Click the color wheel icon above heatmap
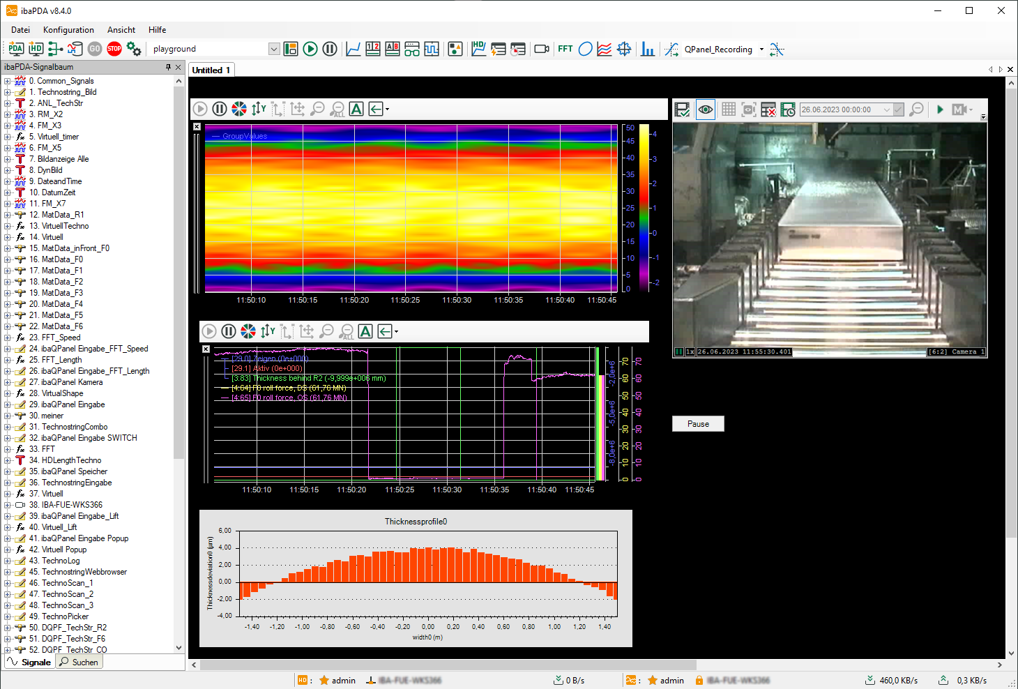 pyautogui.click(x=239, y=109)
